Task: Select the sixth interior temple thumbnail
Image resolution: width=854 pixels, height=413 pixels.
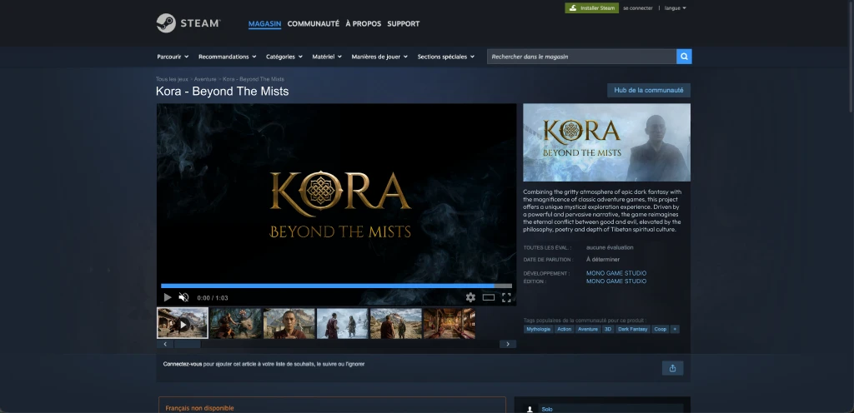Action: (x=450, y=323)
